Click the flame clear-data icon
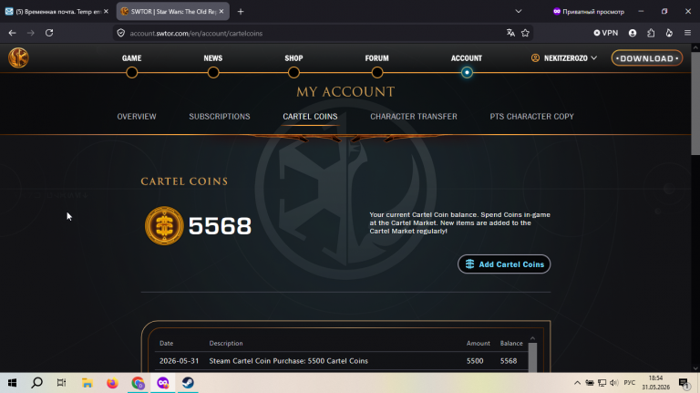The width and height of the screenshot is (700, 393). 669,33
